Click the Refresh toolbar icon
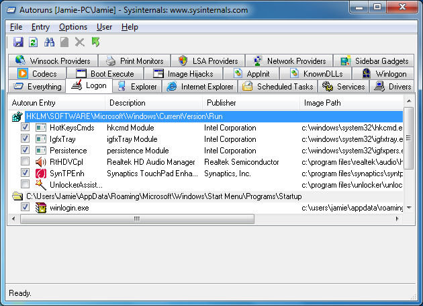Viewport: 423px width, 306px height. coord(34,42)
